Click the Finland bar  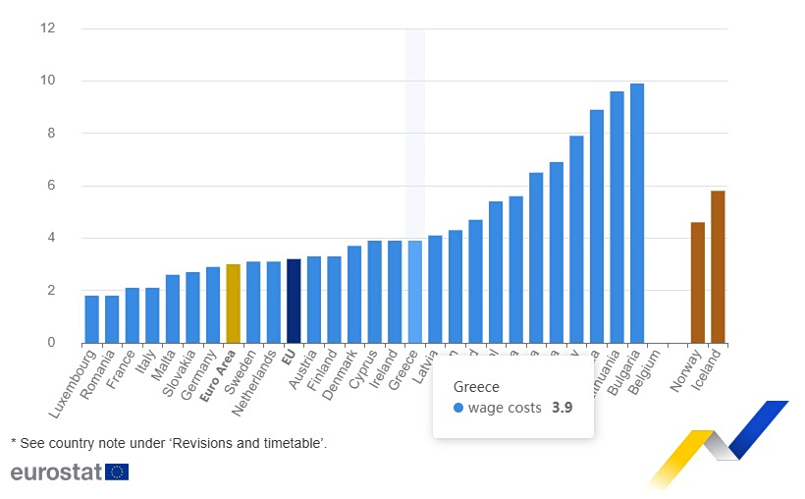pos(334,300)
